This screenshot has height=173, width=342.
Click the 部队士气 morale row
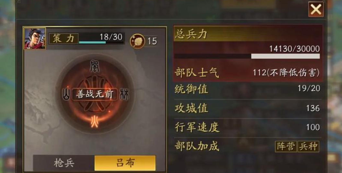[x=248, y=73]
